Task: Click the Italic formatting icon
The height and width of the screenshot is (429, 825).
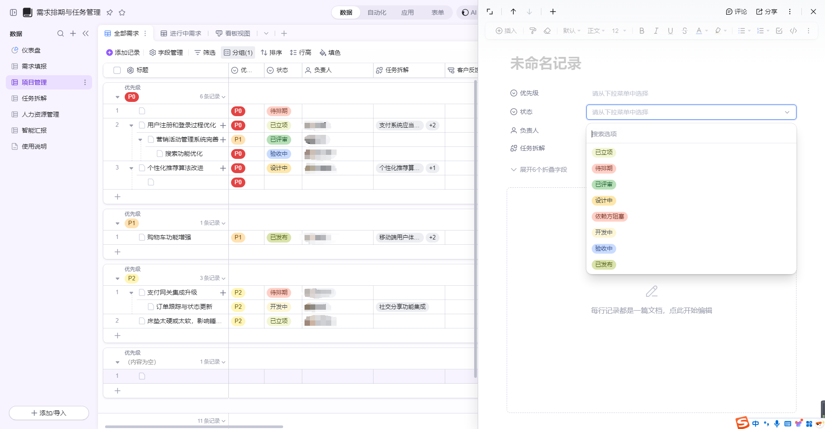Action: click(656, 31)
